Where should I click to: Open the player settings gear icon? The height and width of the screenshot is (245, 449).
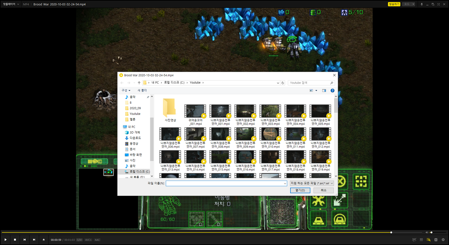coord(443,240)
